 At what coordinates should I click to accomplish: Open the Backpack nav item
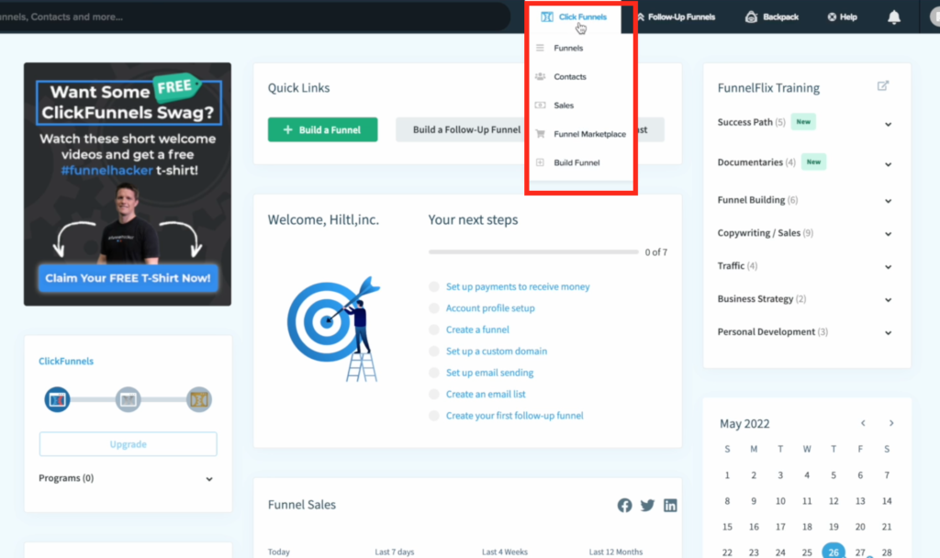[x=772, y=17]
